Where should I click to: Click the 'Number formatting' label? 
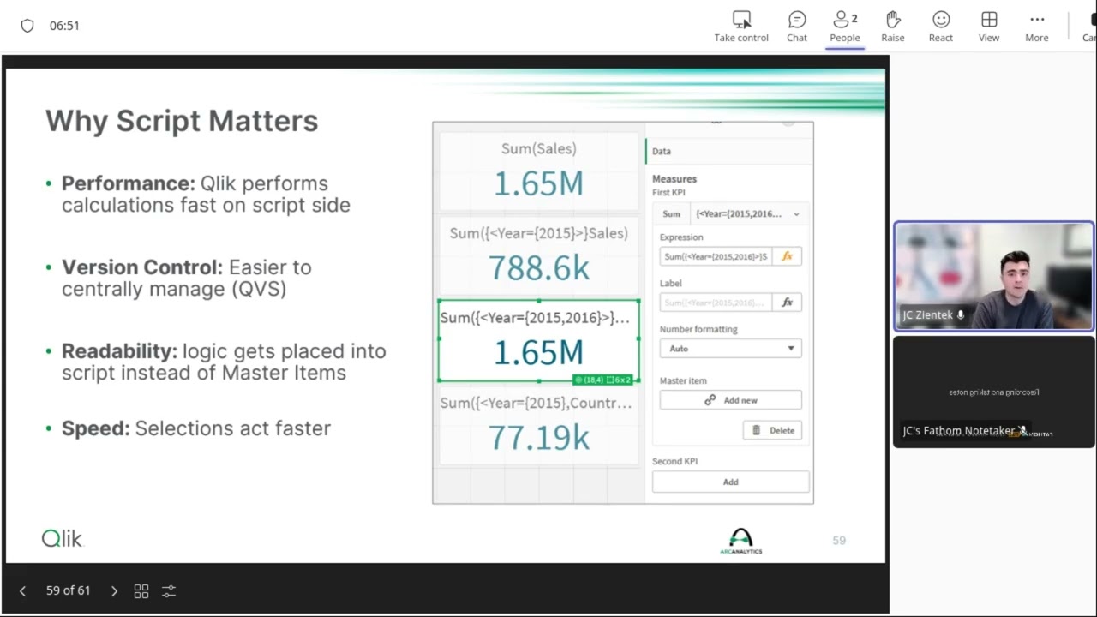[698, 329]
